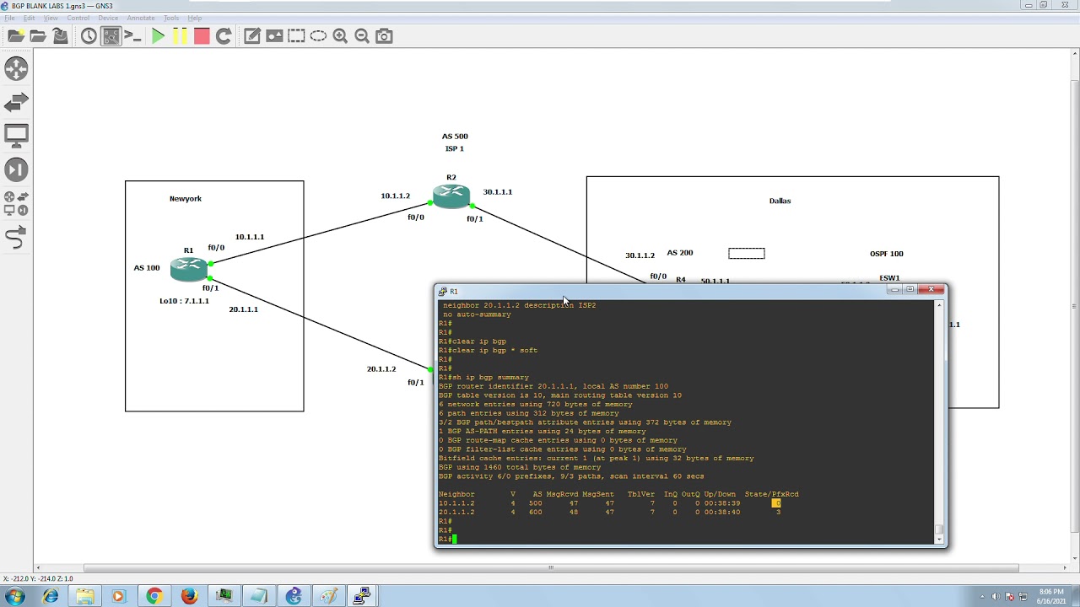Click the 20.1.1.2 canvas address label
Viewport: 1080px width, 607px height.
point(381,369)
